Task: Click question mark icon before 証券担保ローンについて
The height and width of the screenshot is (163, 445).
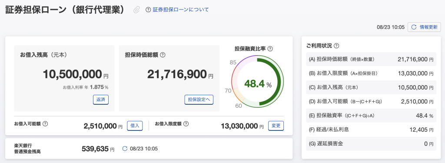Action: point(148,10)
